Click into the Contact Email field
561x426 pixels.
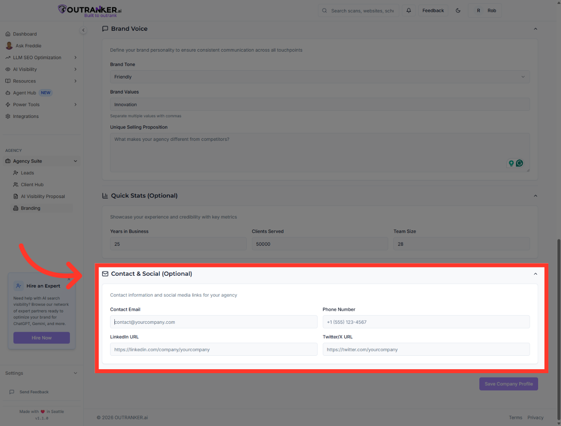(x=213, y=321)
